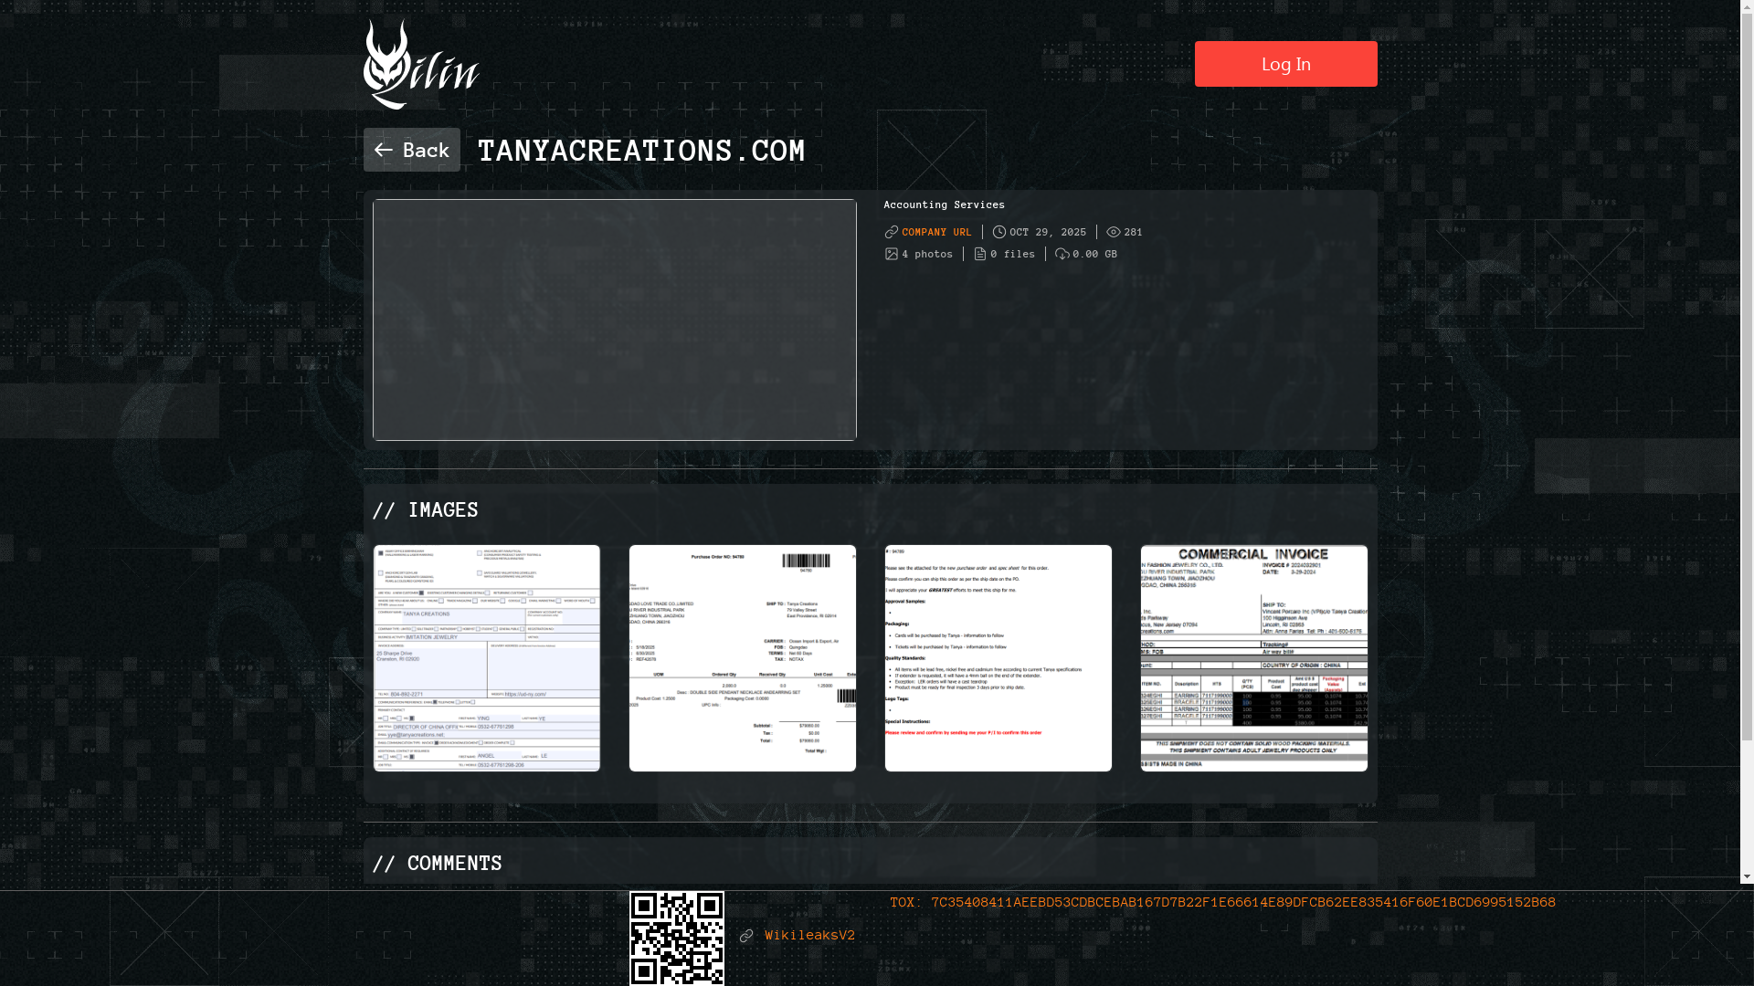Image resolution: width=1754 pixels, height=986 pixels.
Task: Click the chain icon beside COMPANY URL
Action: click(892, 232)
